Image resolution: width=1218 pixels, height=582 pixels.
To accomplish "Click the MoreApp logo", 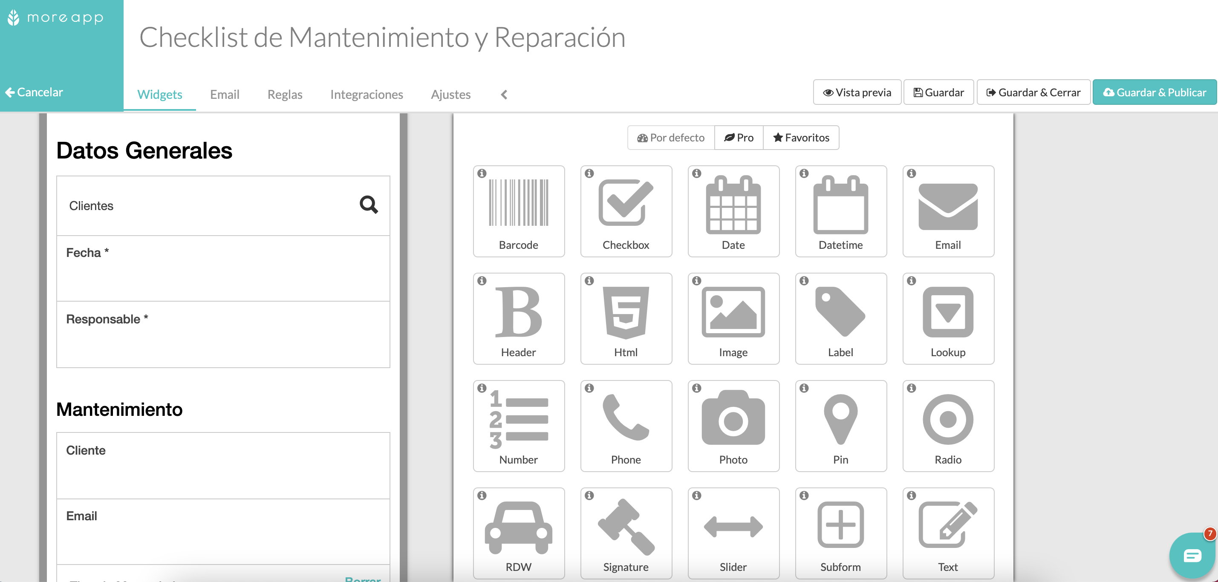I will pos(56,18).
